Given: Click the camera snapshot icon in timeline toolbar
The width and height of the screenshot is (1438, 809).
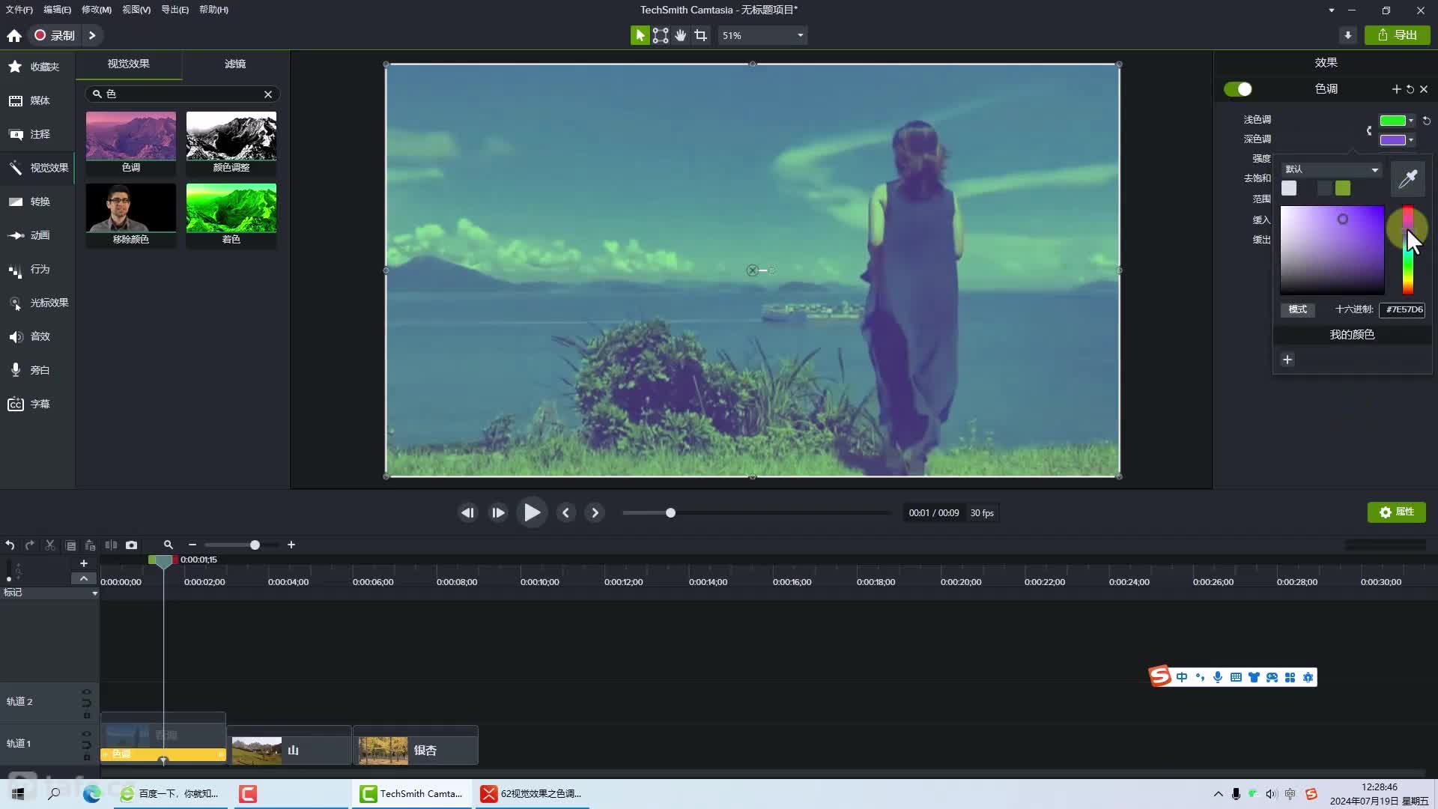Looking at the screenshot, I should click(x=131, y=545).
